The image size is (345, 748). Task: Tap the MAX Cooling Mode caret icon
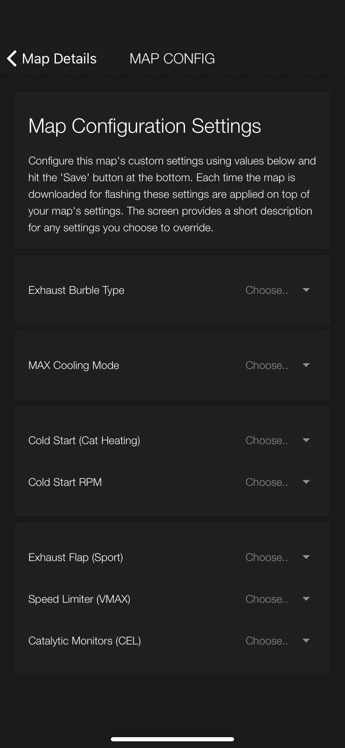306,365
